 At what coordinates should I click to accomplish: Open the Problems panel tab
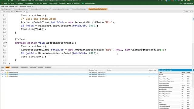48,67
